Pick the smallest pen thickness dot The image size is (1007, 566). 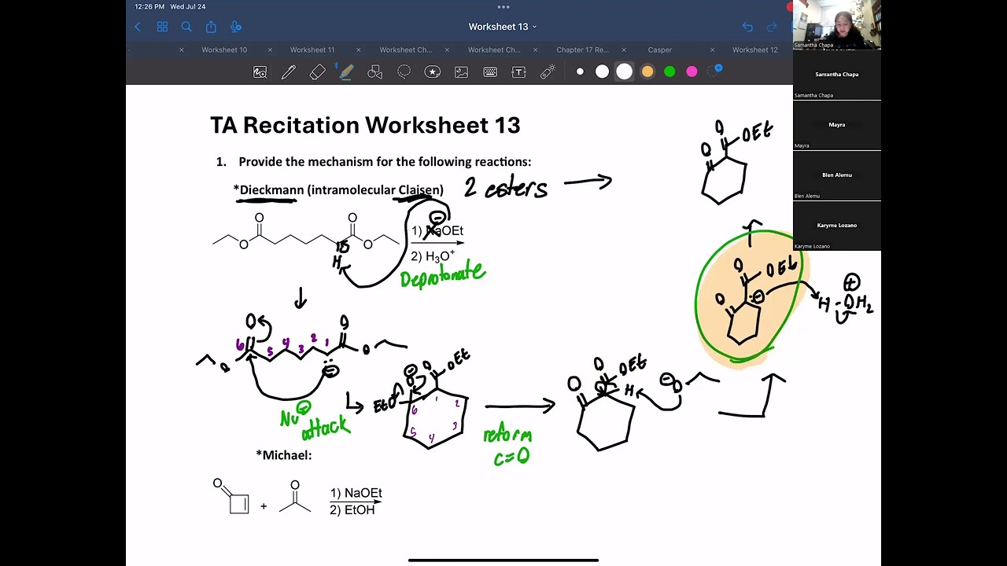click(580, 72)
